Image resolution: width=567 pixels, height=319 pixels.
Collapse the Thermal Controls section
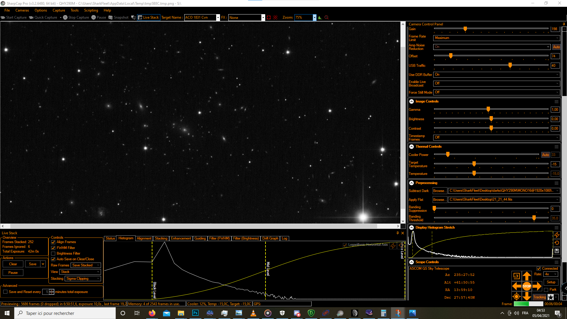(411, 147)
